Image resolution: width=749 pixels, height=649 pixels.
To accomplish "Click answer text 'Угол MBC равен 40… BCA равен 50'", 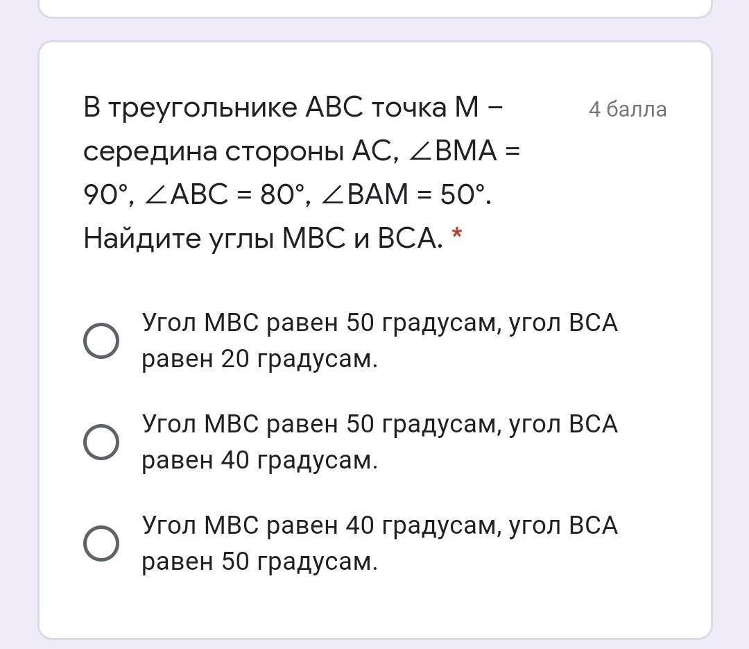I will click(380, 543).
